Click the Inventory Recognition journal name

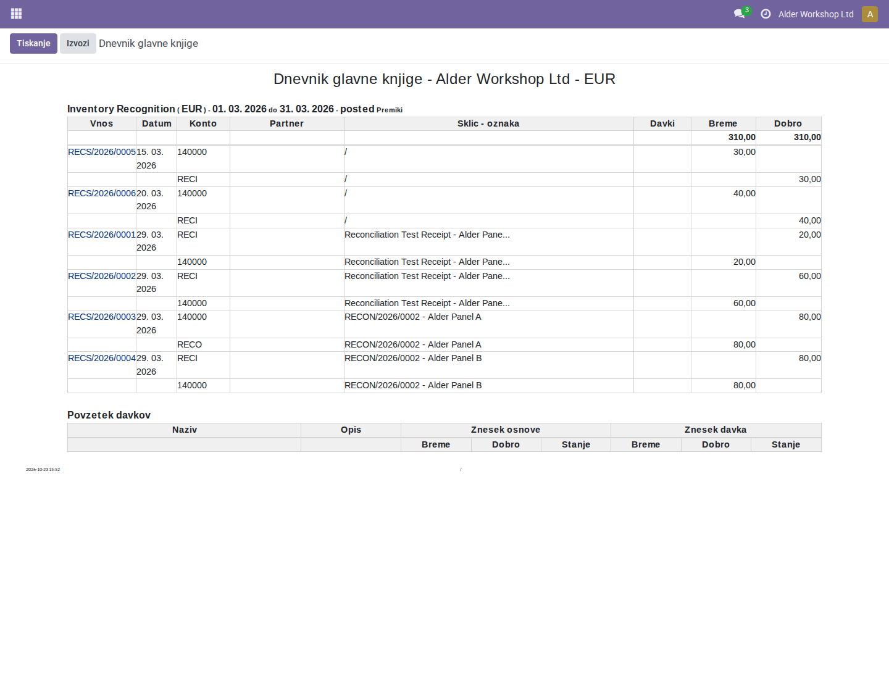[x=121, y=109]
